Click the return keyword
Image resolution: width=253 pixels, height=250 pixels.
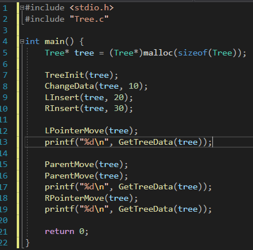[60, 231]
